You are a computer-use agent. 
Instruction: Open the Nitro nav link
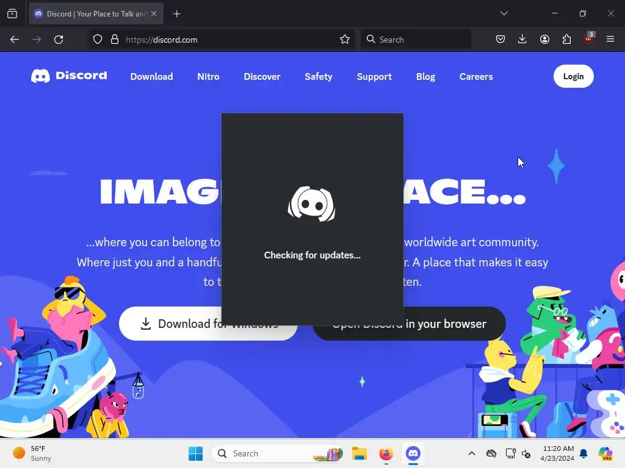point(208,76)
